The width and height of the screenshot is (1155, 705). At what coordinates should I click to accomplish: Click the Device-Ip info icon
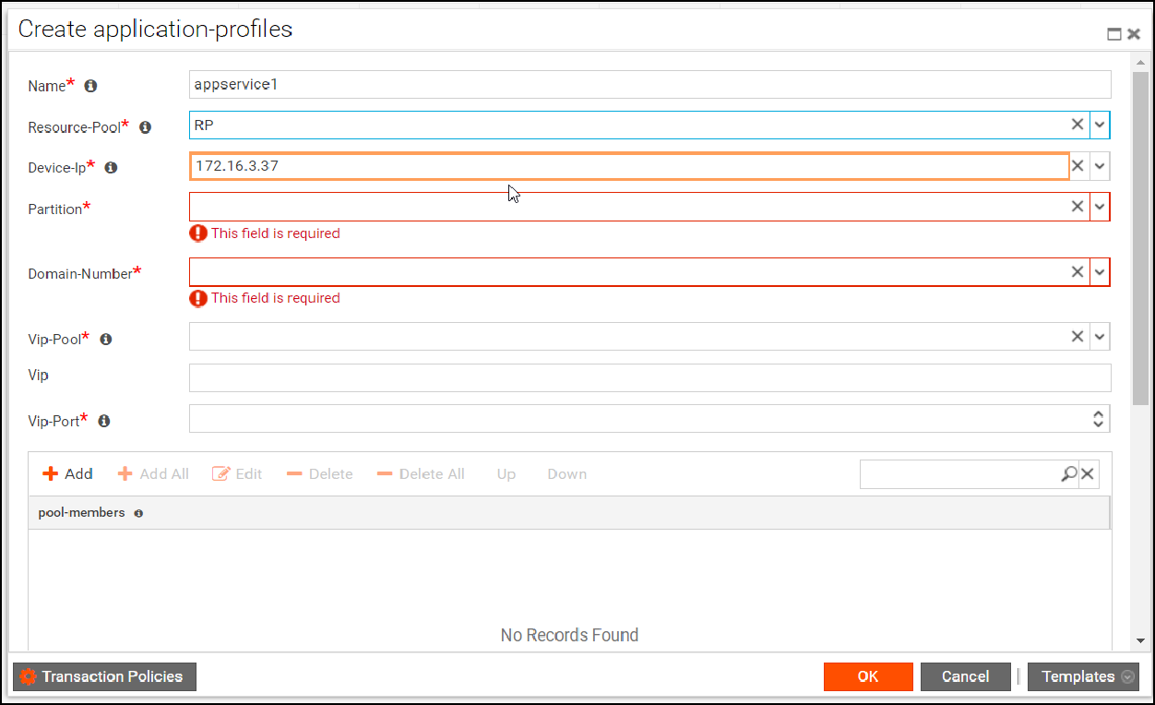click(x=111, y=168)
